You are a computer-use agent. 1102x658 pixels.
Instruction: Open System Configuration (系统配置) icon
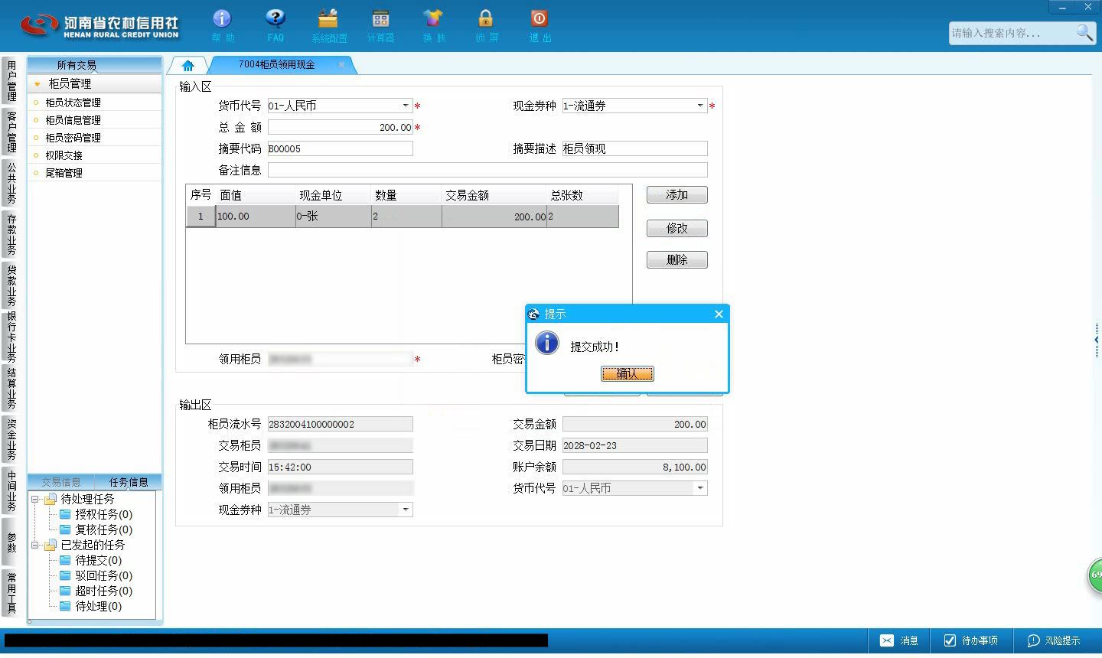click(x=328, y=25)
